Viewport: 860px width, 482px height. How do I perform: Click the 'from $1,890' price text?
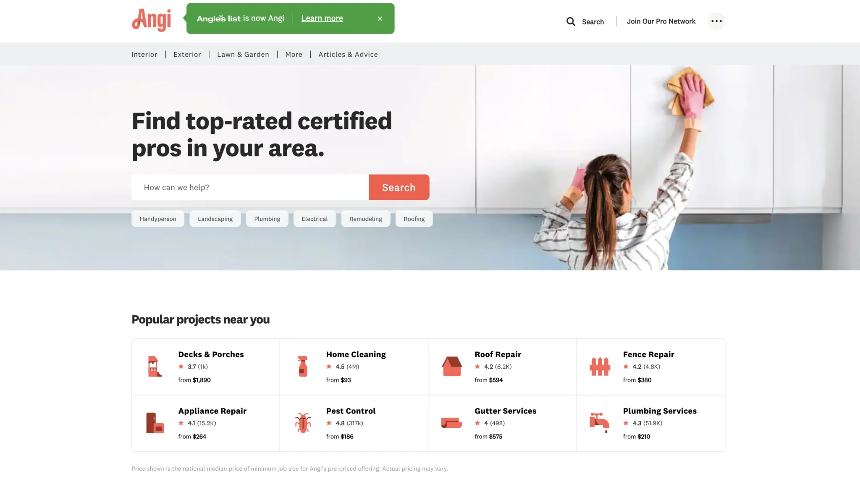click(x=194, y=380)
